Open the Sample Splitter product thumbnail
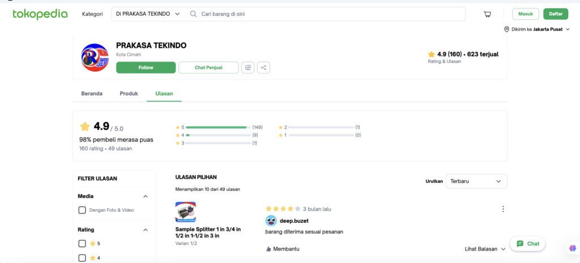Image resolution: width=580 pixels, height=263 pixels. pos(185,212)
